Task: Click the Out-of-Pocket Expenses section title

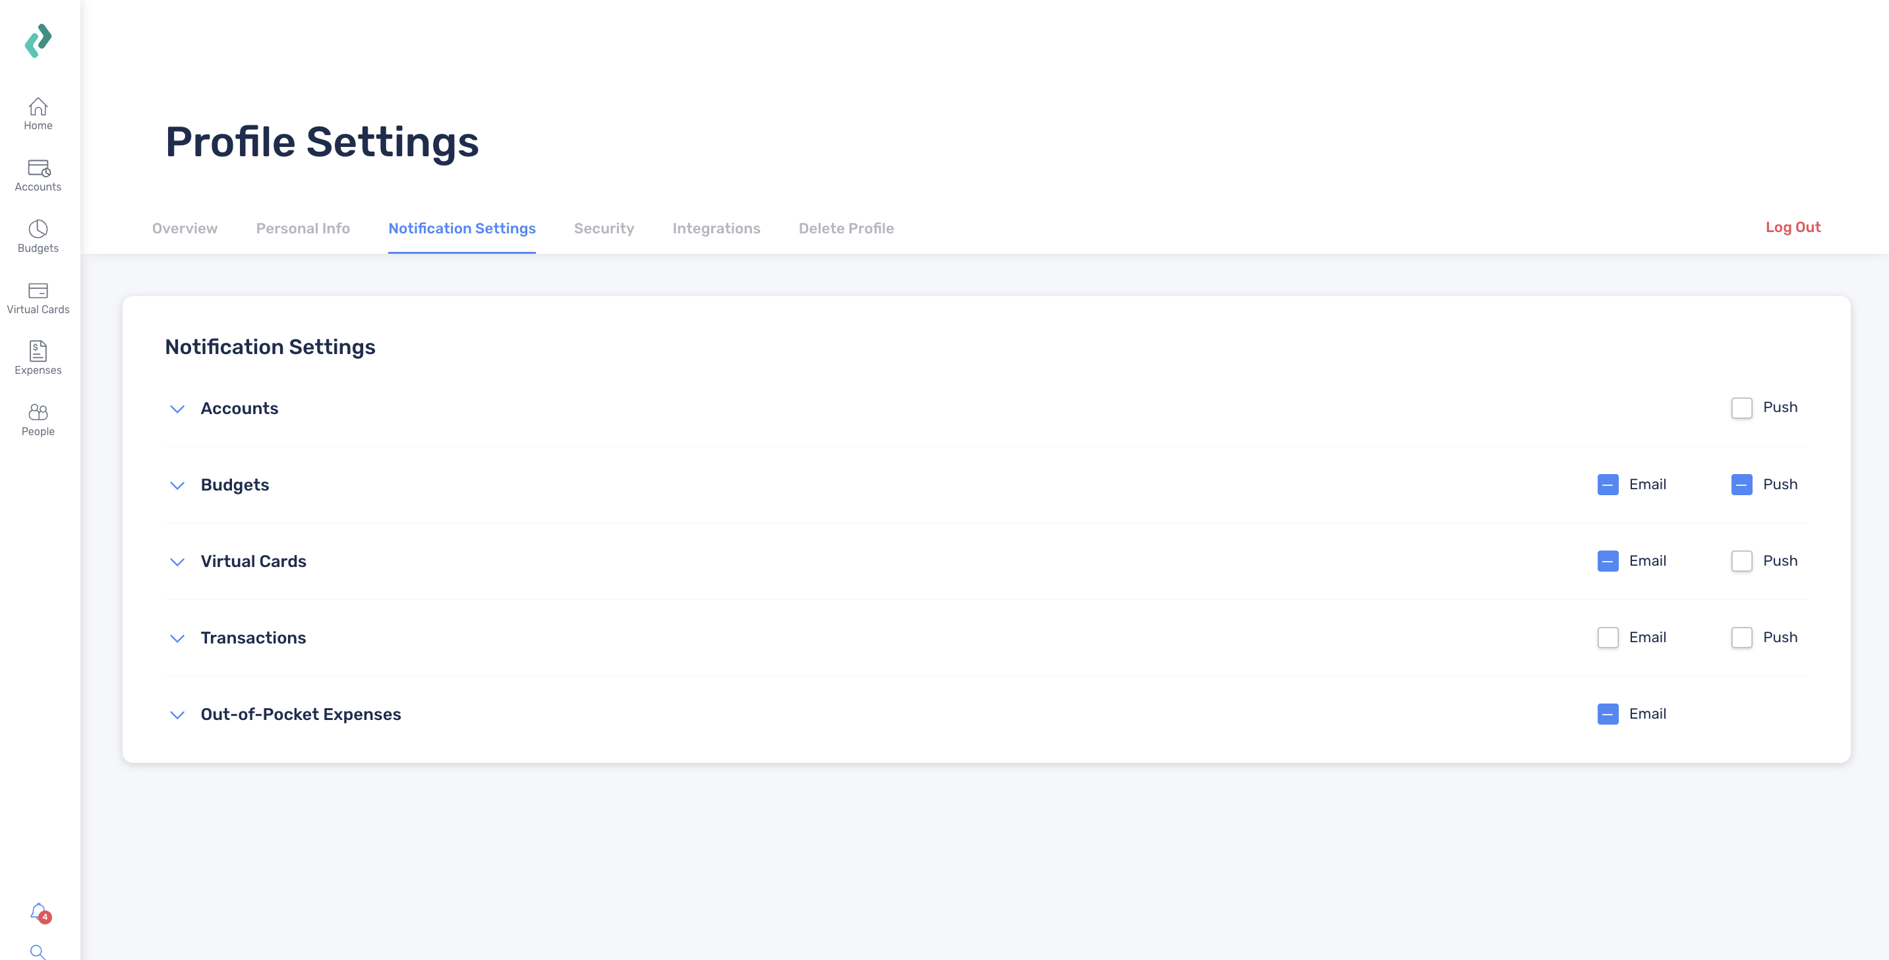Action: click(301, 714)
